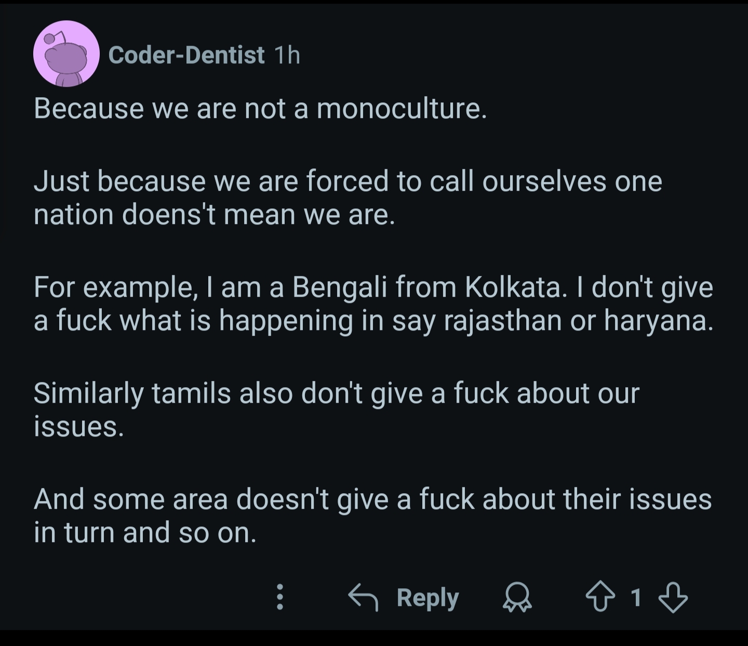Click the 'And some area doesn't' paragraph
The height and width of the screenshot is (646, 748).
372,515
